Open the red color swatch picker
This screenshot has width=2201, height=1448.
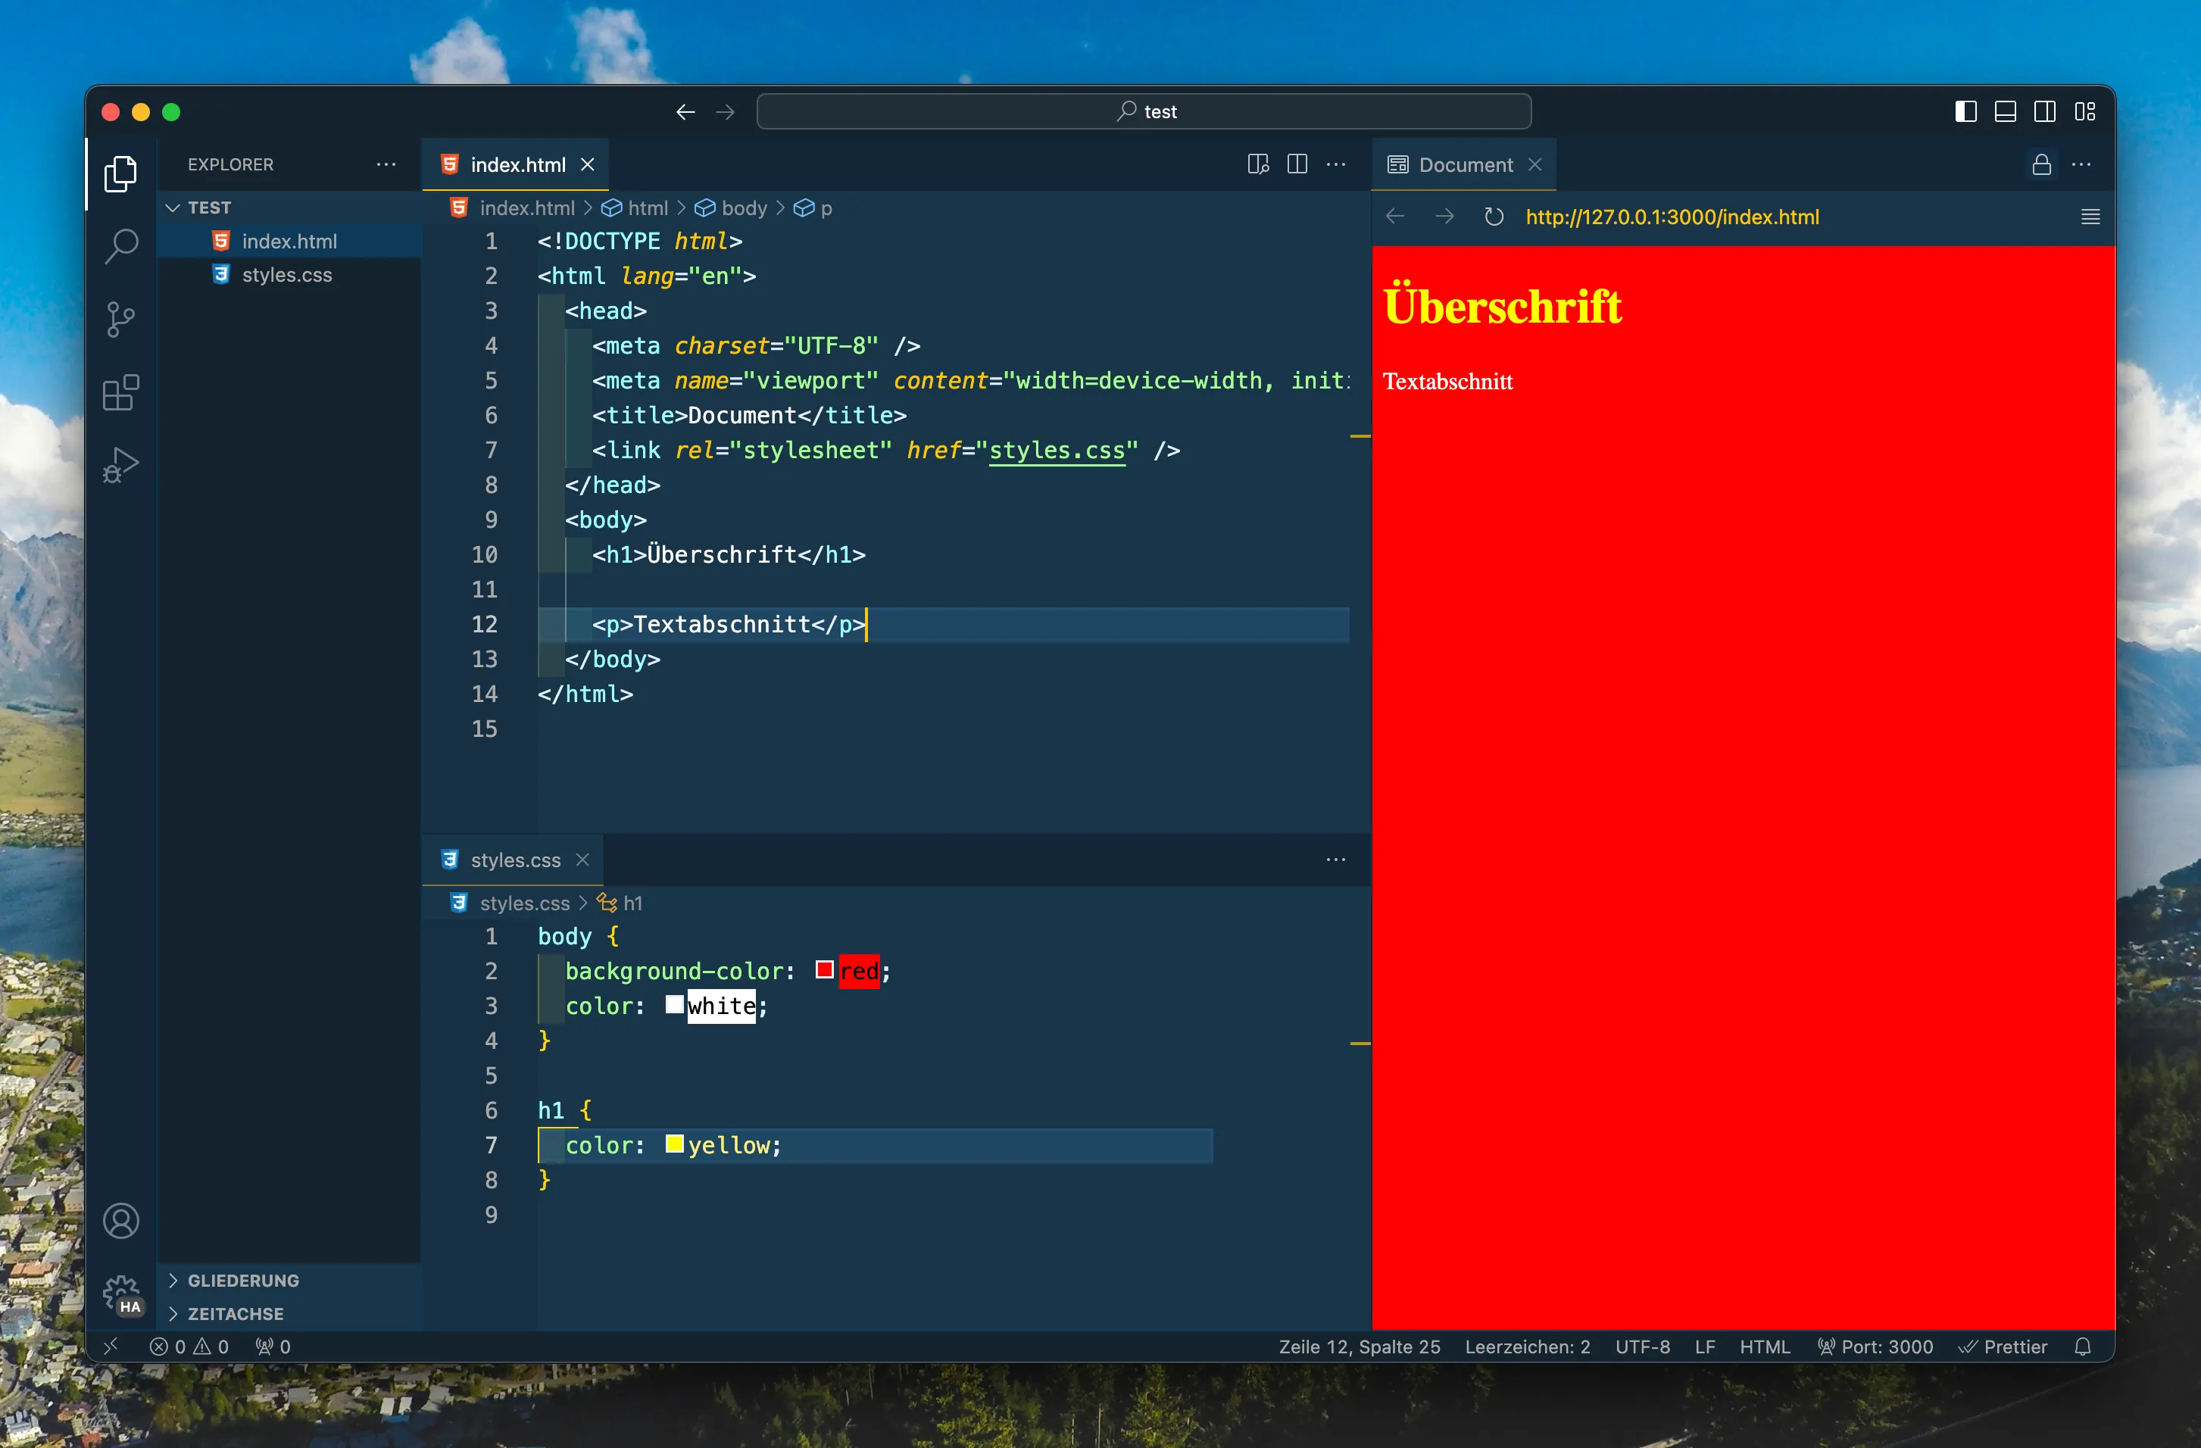pos(825,970)
